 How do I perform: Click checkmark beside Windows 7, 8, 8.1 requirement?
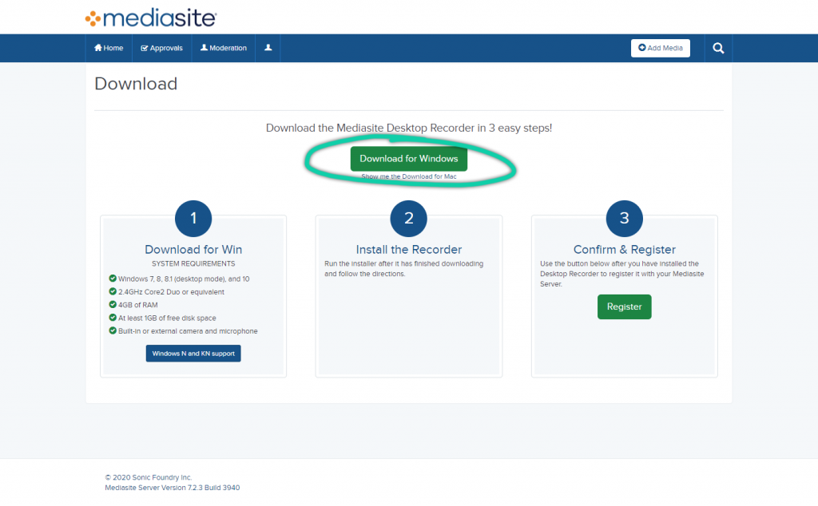[x=113, y=279]
